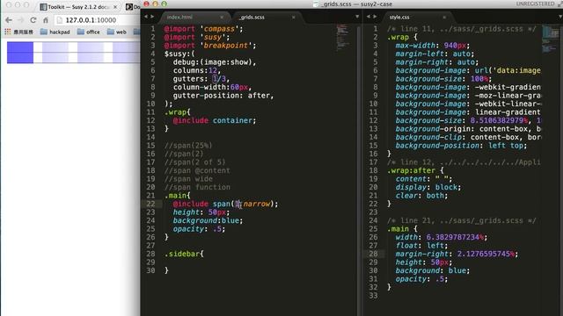Click "display: block;" in style.css
Image resolution: width=563 pixels, height=316 pixels.
point(428,187)
